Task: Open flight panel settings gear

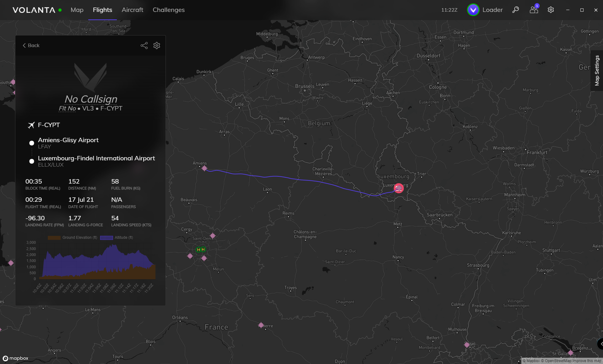Action: [157, 45]
